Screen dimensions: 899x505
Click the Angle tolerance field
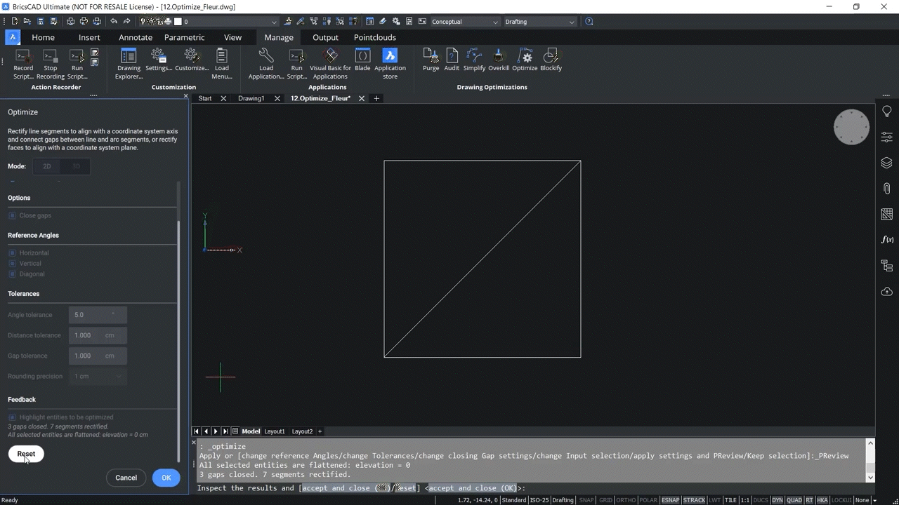98,315
